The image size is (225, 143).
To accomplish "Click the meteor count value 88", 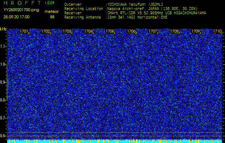I will tap(52, 17).
